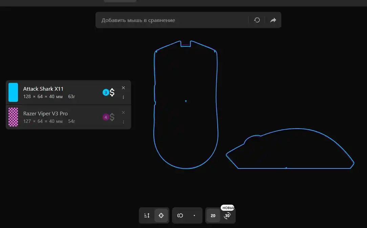367x228 pixels.
Task: Switch to 2D view mode
Action: 213,215
